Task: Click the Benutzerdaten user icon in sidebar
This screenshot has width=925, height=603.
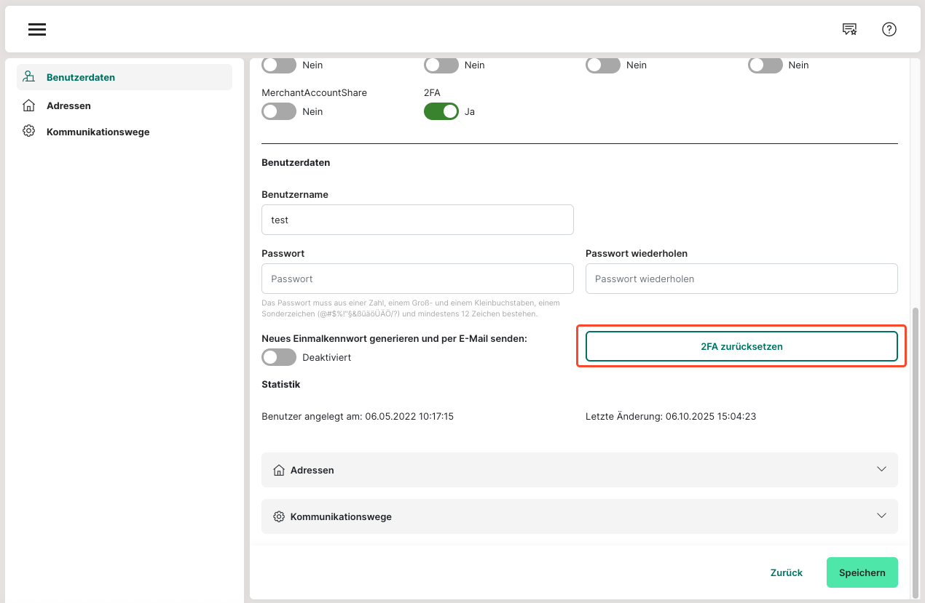Action: point(29,77)
